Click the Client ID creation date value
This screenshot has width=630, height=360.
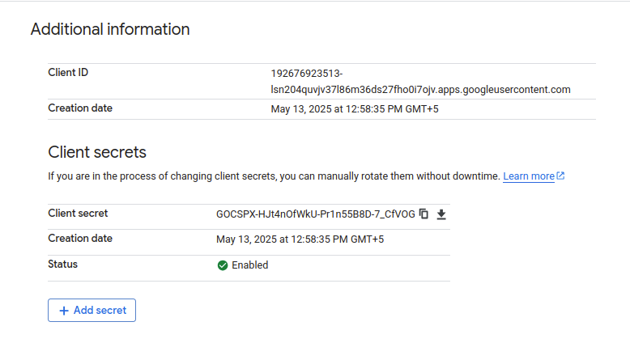click(x=355, y=109)
